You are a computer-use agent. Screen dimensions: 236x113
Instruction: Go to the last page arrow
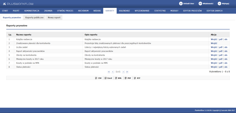point(127,71)
